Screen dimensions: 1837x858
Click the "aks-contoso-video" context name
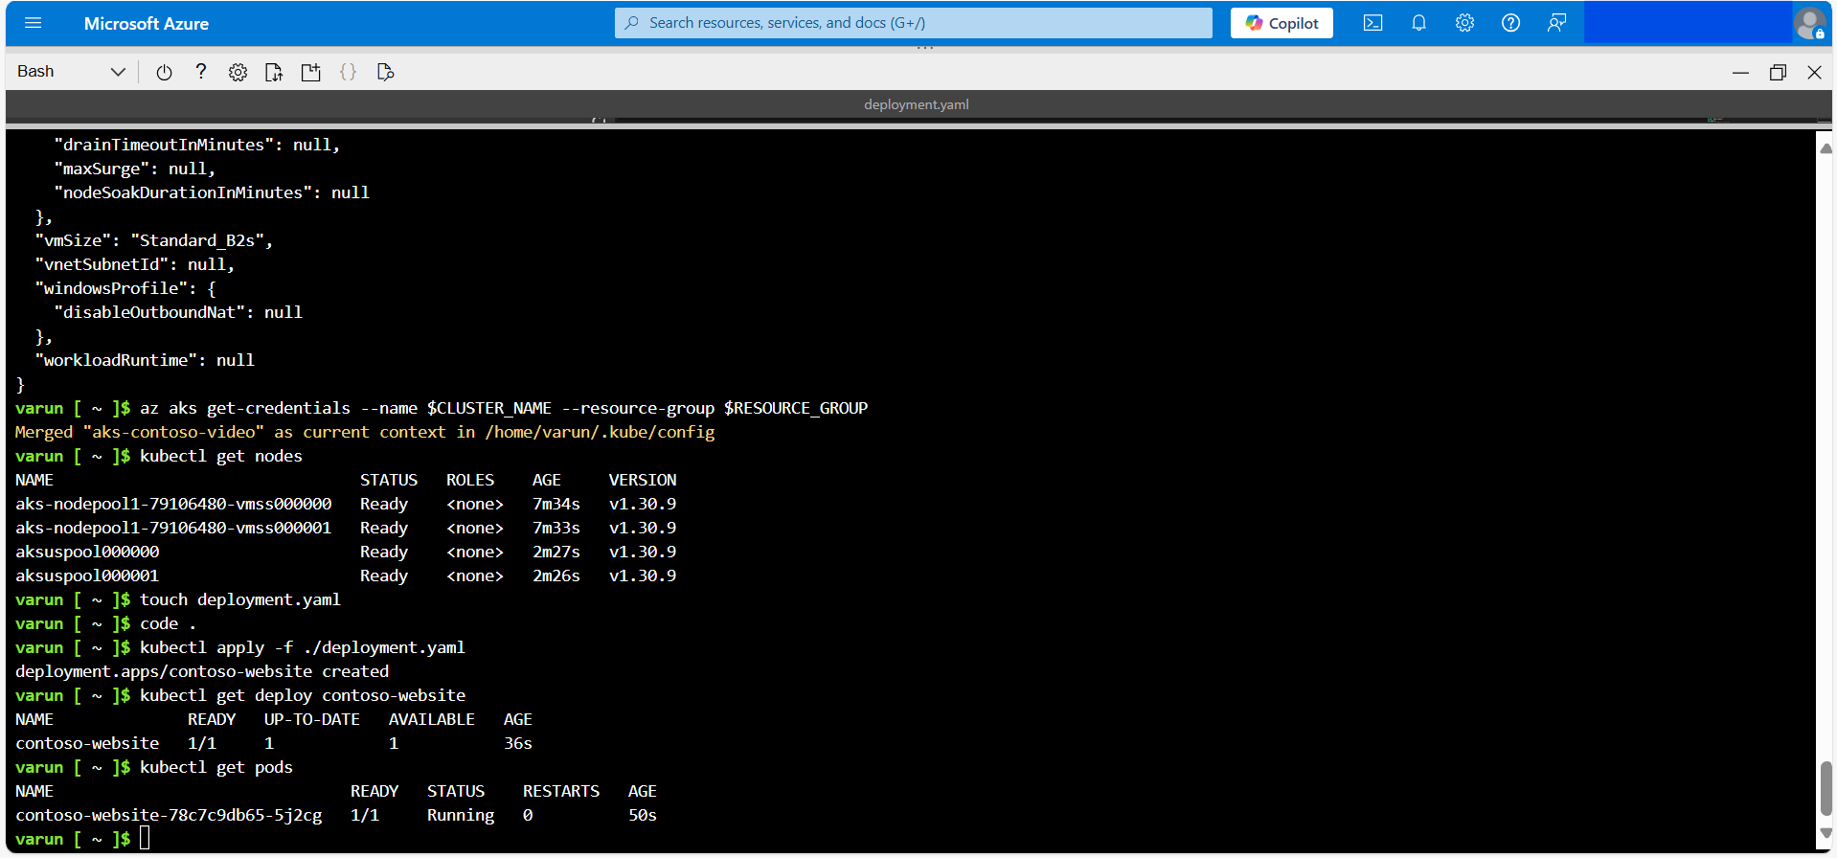tap(173, 432)
